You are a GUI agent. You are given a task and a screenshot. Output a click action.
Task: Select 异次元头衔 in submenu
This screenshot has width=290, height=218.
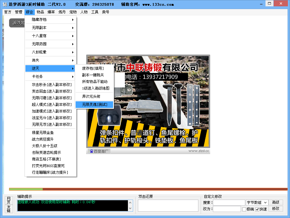pos(94,96)
